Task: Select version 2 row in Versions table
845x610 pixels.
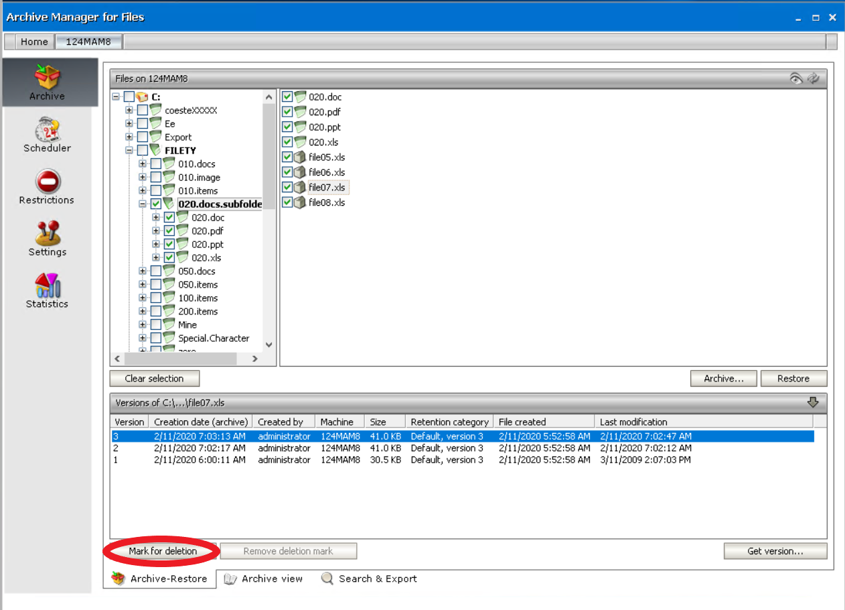Action: point(462,448)
